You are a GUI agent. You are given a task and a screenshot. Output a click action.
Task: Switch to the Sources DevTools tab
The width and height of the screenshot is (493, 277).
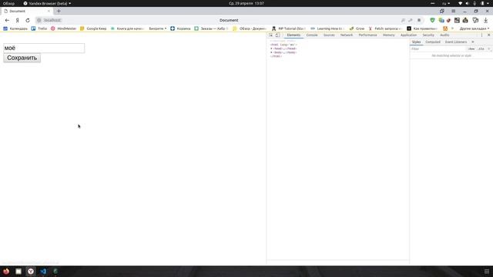(329, 35)
